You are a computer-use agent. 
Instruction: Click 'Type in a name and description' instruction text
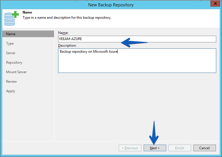(x=67, y=18)
